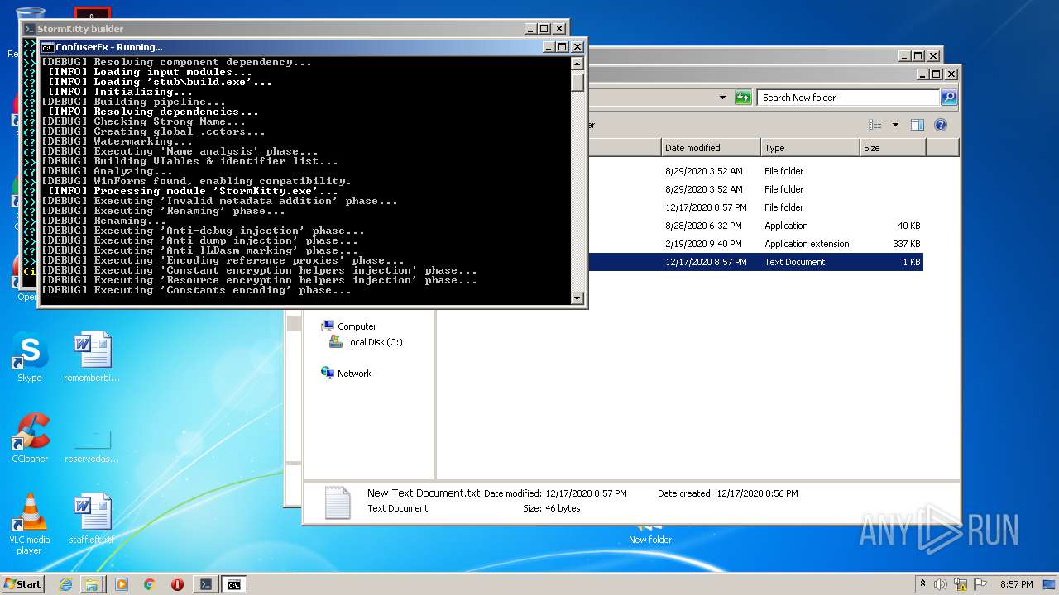
Task: Click the New Text Document.txt details icon
Action: (x=338, y=502)
